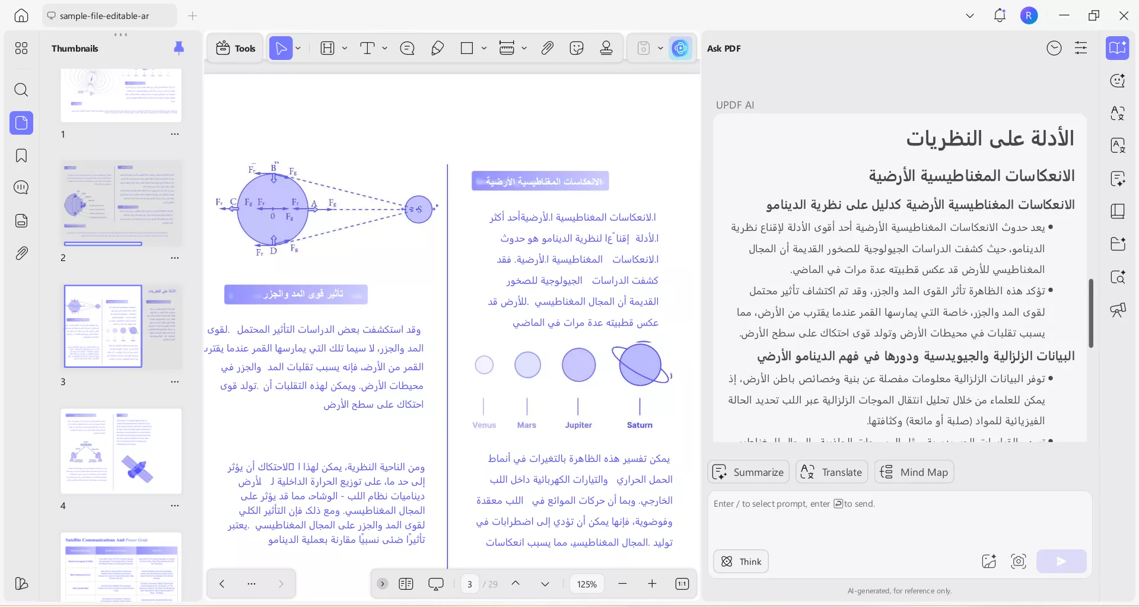Image resolution: width=1139 pixels, height=607 pixels.
Task: Pin the Thumbnails panel
Action: [x=179, y=48]
